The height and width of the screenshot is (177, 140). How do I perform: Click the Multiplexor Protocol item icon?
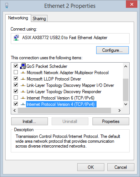[23, 73]
